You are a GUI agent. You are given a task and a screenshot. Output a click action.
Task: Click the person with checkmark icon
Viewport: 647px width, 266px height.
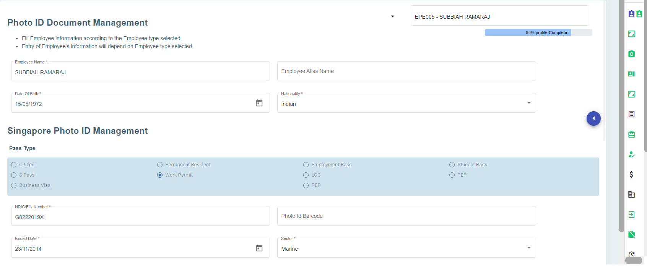click(631, 154)
